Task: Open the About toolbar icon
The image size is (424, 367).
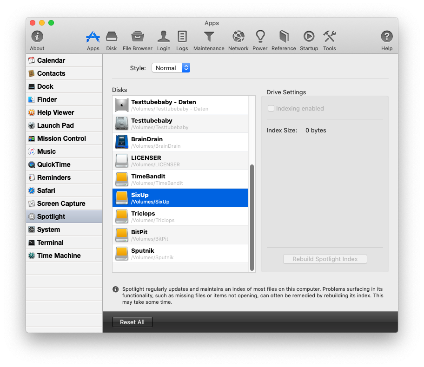Action: click(x=37, y=40)
